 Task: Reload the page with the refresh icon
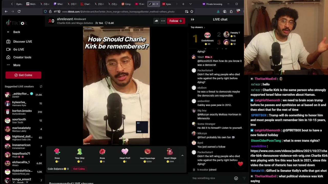click(19, 11)
